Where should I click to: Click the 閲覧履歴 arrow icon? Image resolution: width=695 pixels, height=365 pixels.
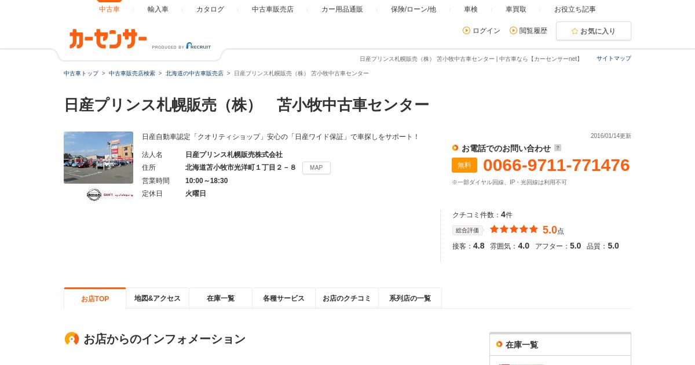513,31
